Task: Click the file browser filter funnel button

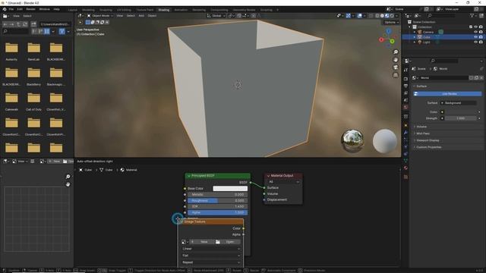Action: pos(62,31)
